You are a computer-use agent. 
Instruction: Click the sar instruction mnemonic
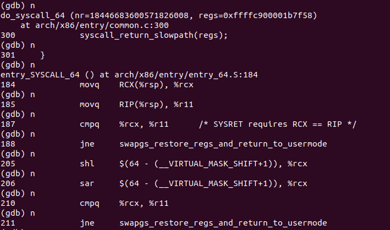point(87,183)
